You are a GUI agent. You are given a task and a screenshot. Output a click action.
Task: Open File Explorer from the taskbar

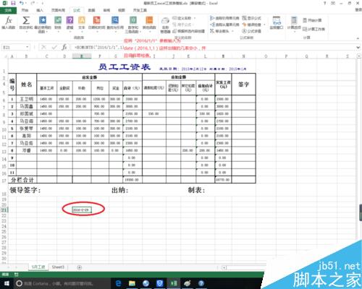[x=132, y=283]
